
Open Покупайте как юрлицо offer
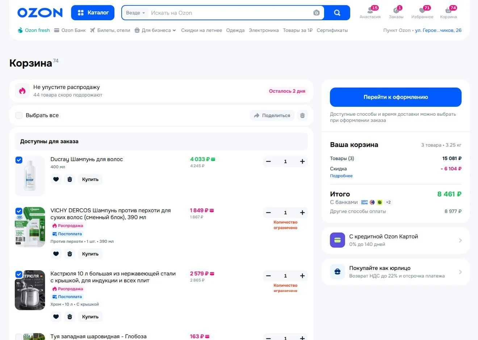coord(395,272)
